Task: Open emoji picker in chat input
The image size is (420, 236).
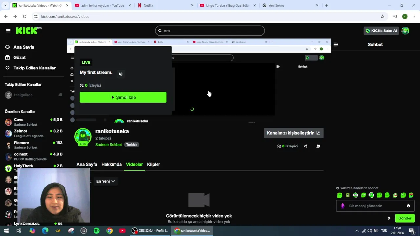Action: pyautogui.click(x=409, y=206)
